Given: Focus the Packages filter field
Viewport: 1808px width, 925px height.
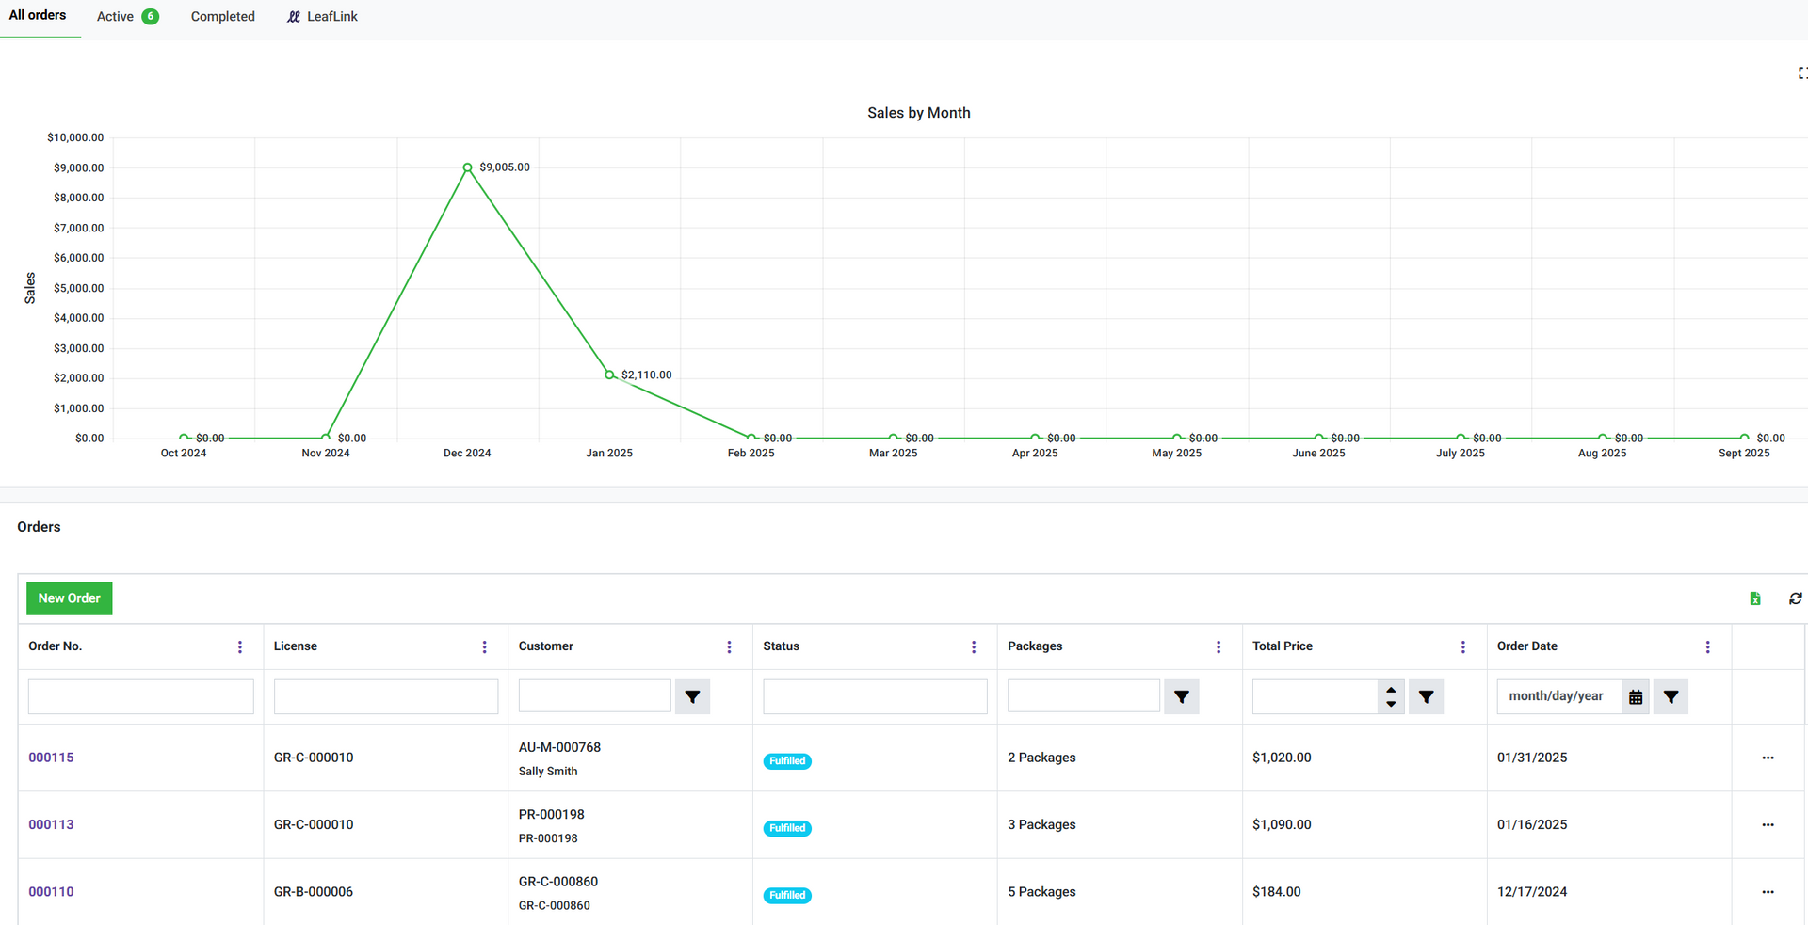Looking at the screenshot, I should [1084, 696].
